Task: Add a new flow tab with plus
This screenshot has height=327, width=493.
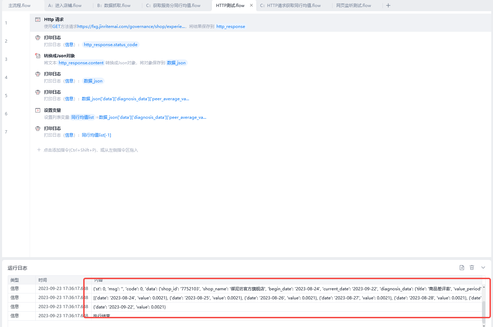Action: pyautogui.click(x=388, y=6)
